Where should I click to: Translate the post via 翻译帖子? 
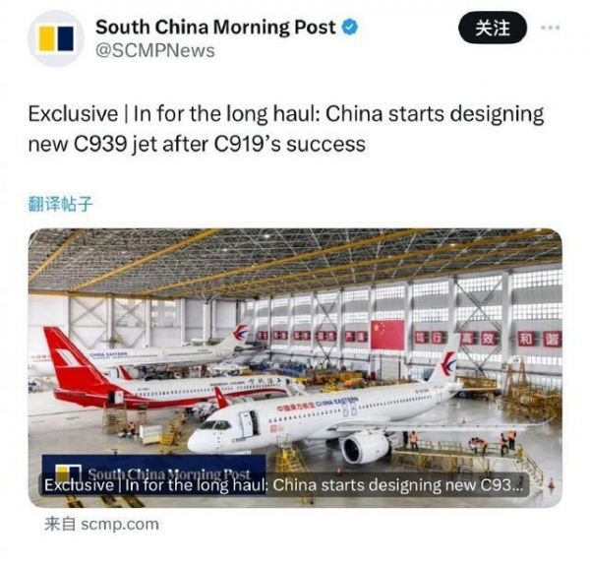(60, 204)
